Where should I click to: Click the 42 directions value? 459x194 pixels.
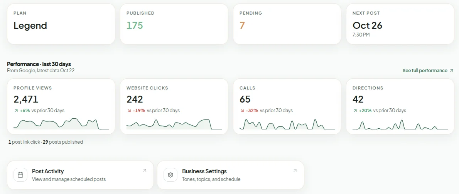pos(358,99)
